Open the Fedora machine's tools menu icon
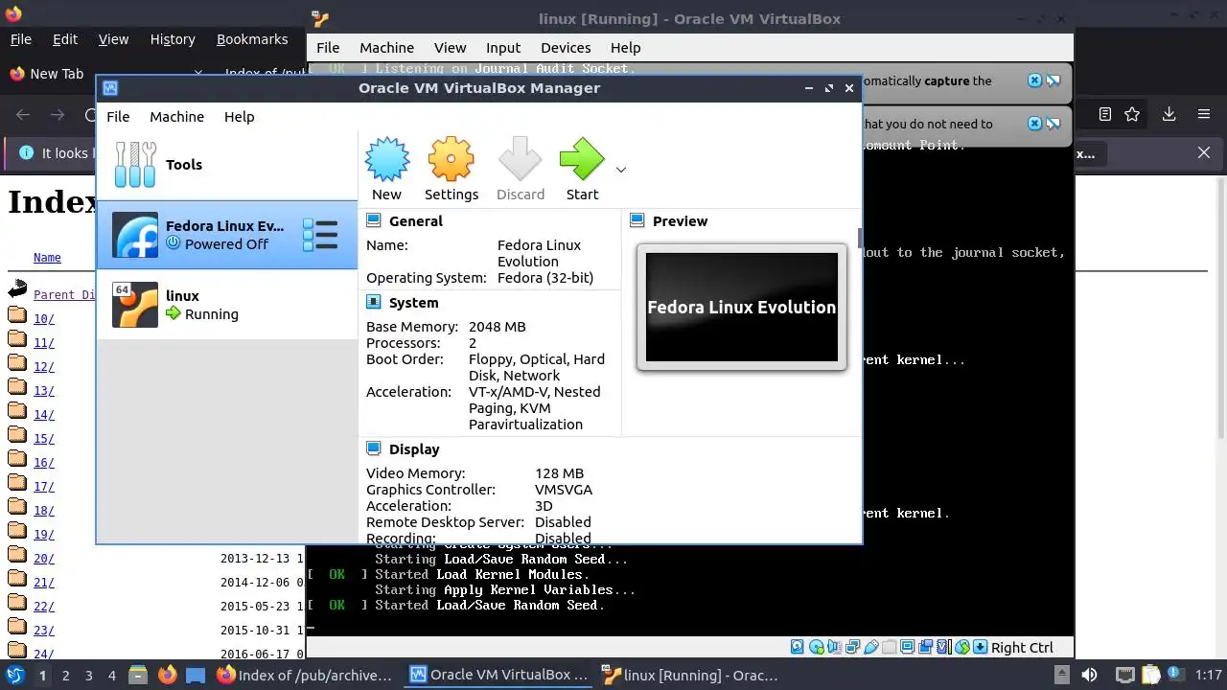Screen dimensions: 1227x690 pos(320,235)
